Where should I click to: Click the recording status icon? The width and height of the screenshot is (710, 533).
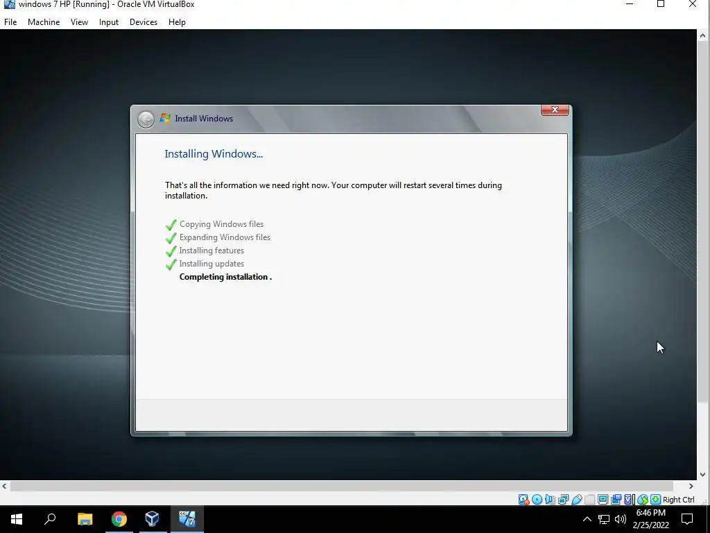click(x=616, y=500)
